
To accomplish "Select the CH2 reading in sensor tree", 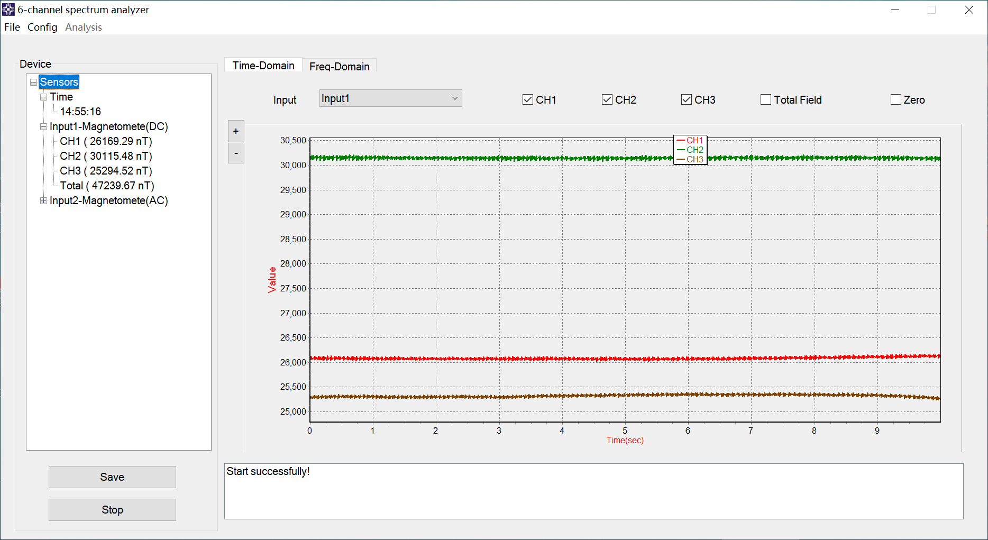I will pos(106,156).
